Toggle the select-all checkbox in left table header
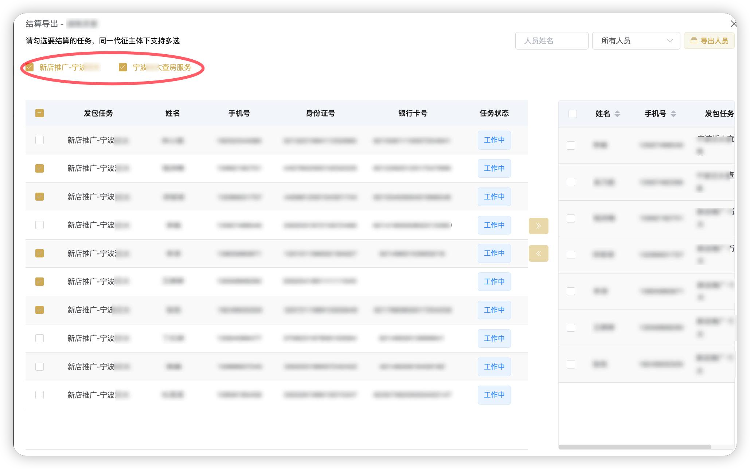The image size is (750, 469). (x=39, y=113)
